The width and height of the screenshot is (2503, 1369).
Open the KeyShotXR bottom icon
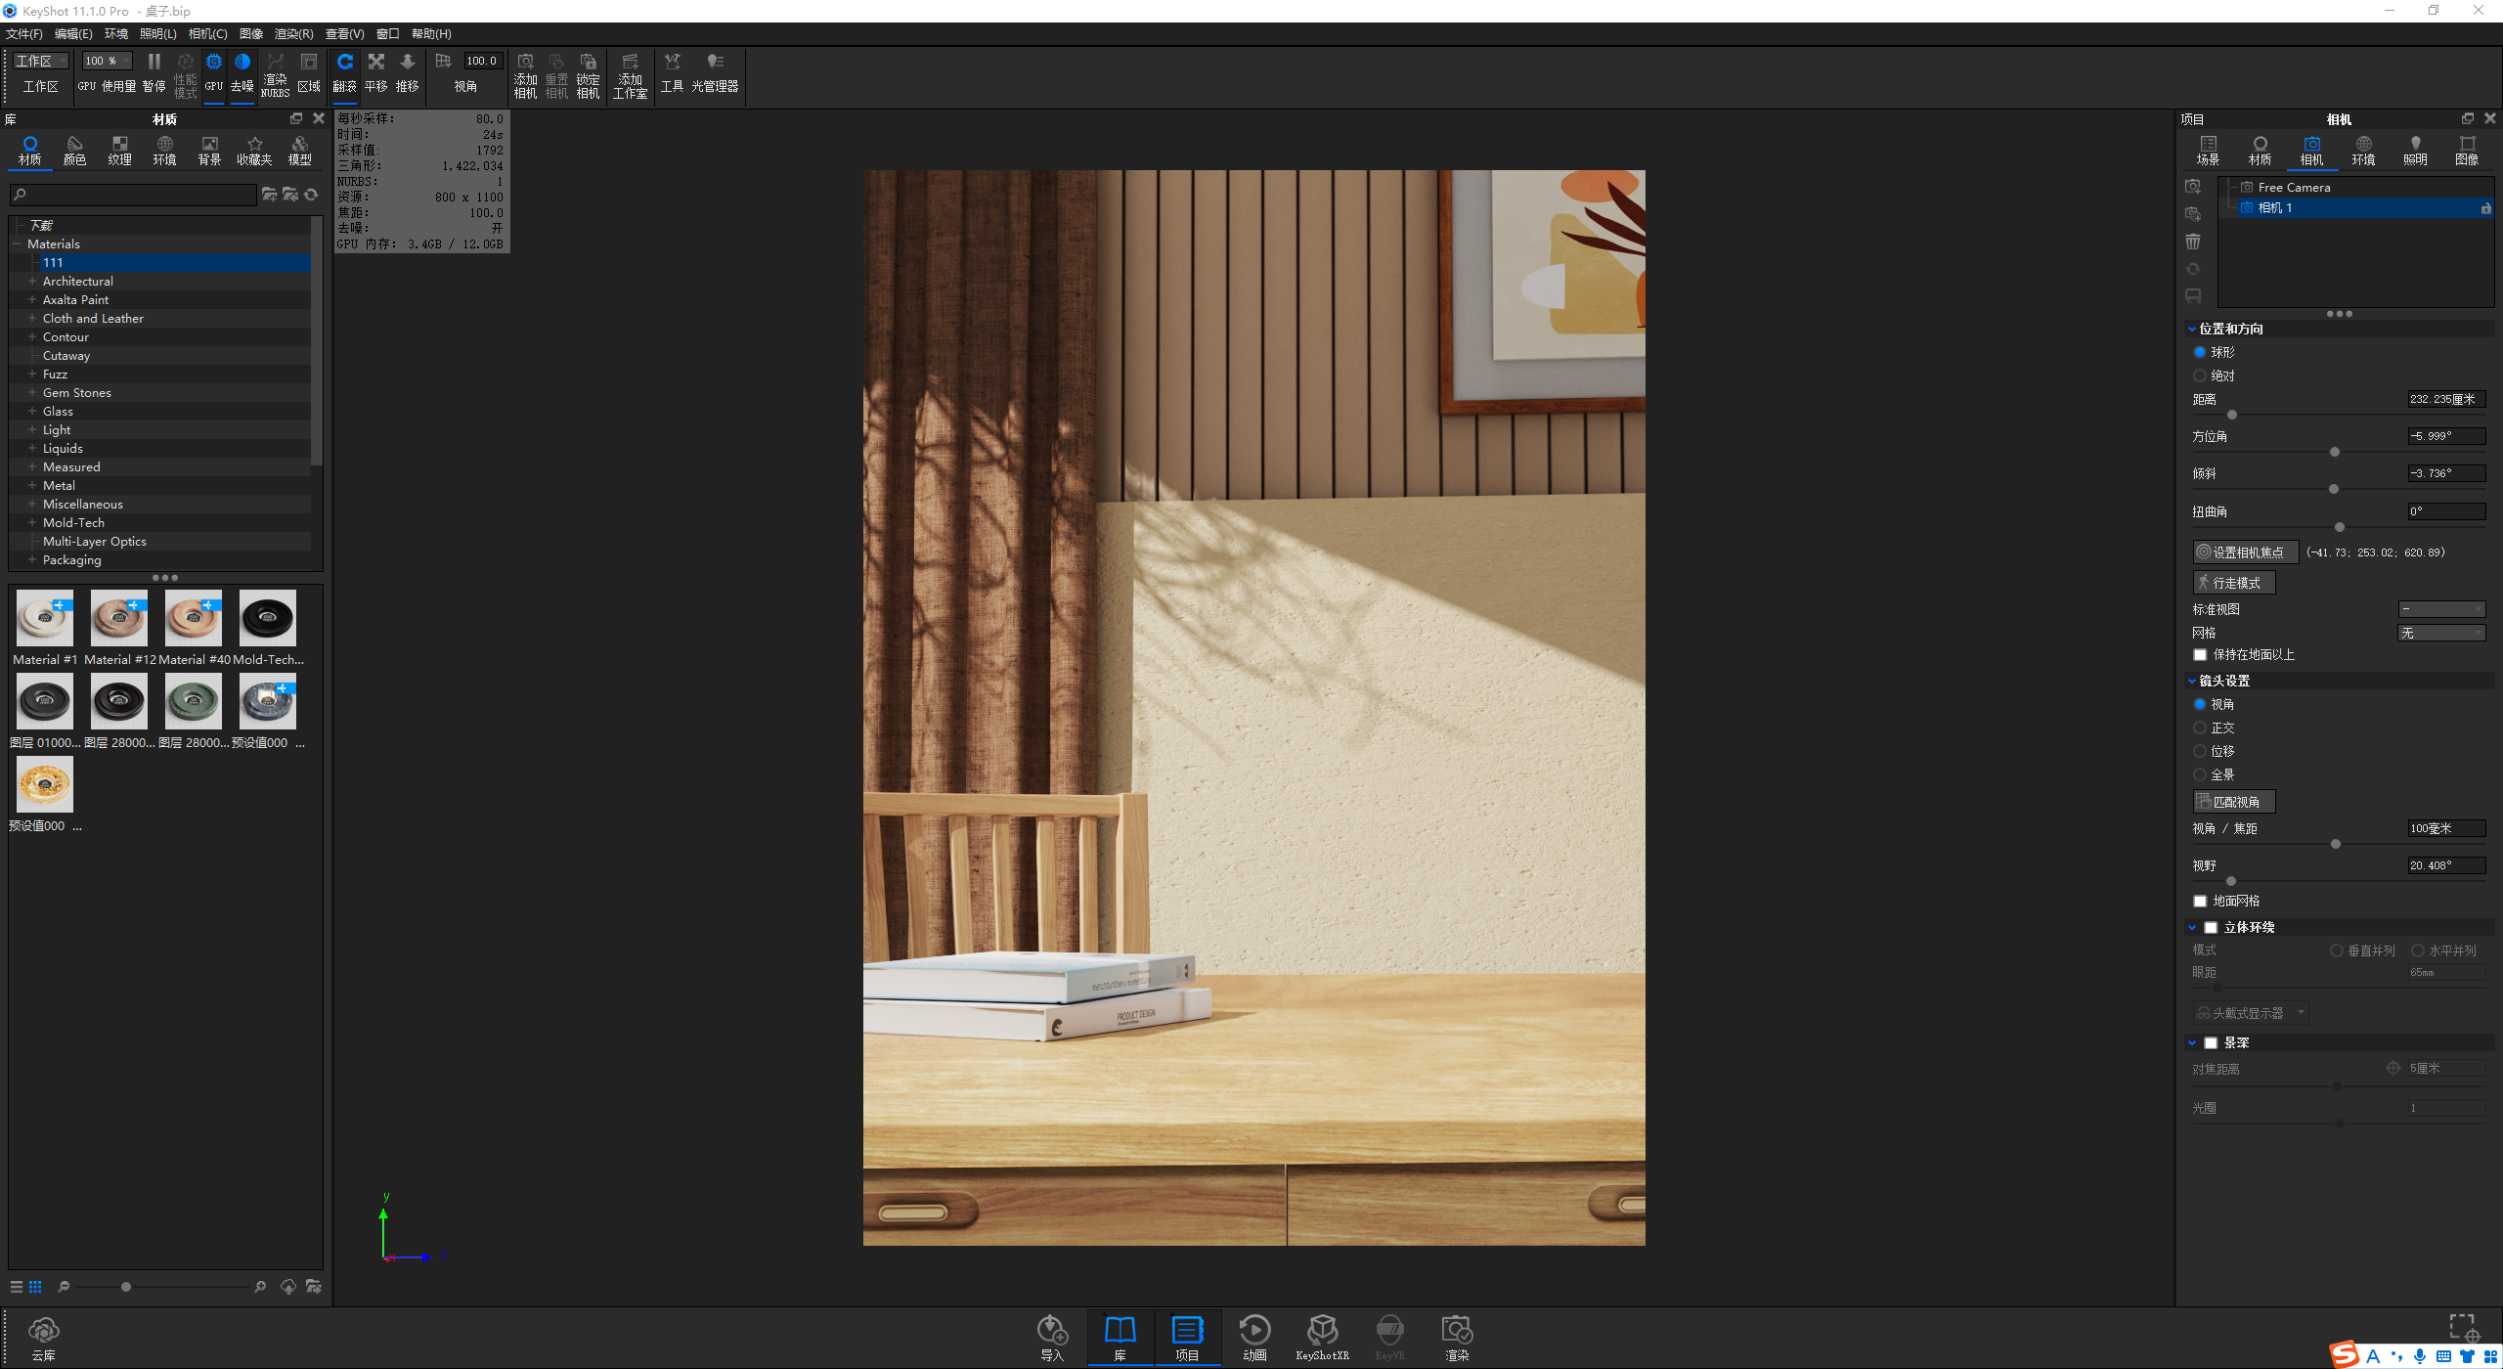(1322, 1337)
